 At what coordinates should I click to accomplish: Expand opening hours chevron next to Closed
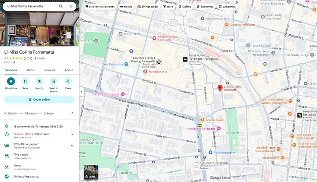coord(72,134)
